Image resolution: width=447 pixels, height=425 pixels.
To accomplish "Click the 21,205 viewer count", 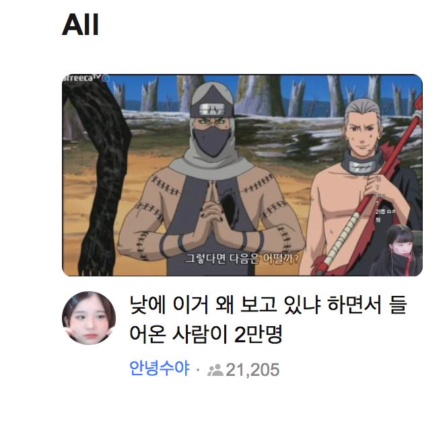I will [252, 370].
